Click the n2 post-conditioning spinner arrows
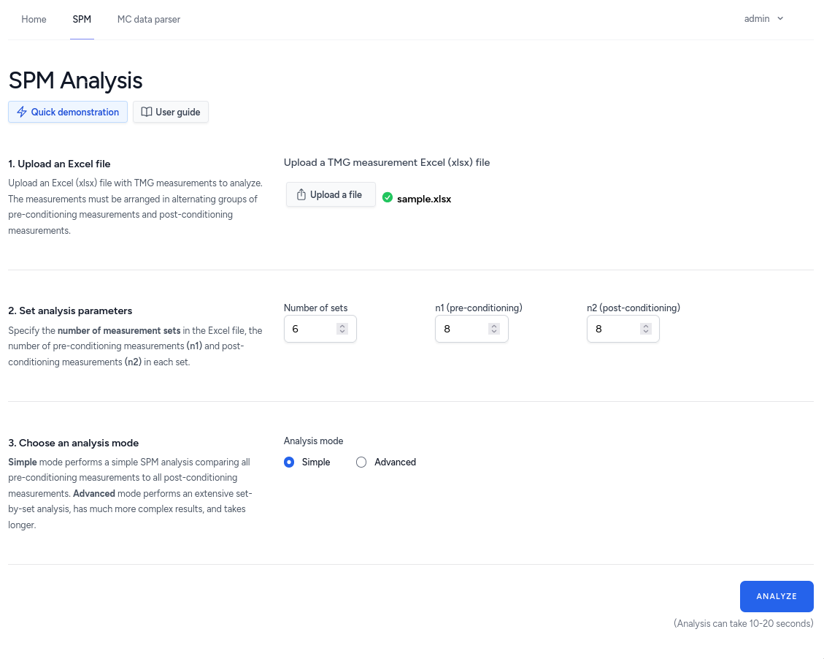This screenshot has height=659, width=824. point(645,329)
